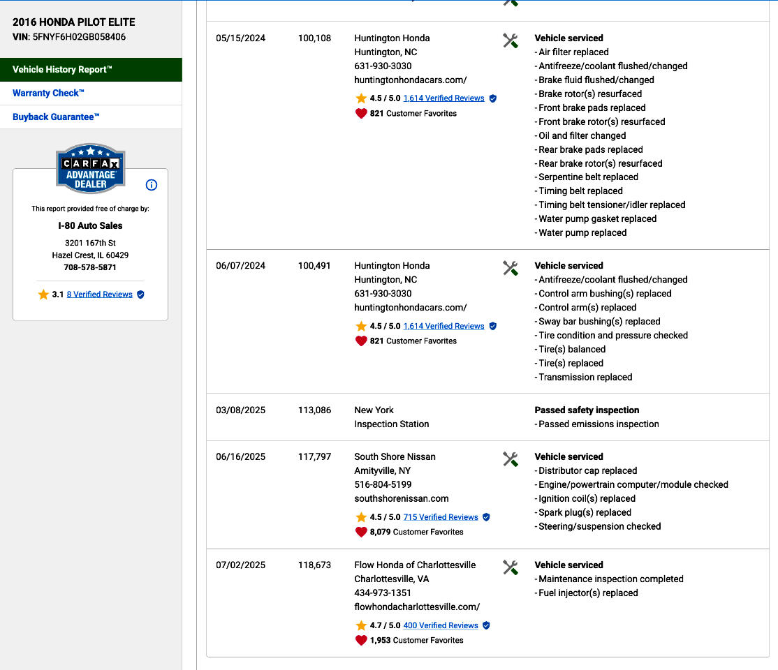The height and width of the screenshot is (670, 778).
Task: Click the verified shield next to 400 Verified Reviews
Action: click(x=486, y=625)
